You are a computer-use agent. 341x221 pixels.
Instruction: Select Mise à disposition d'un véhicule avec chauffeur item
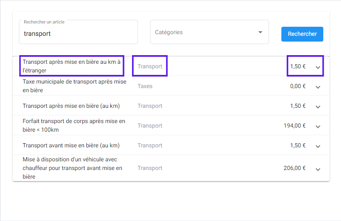coord(72,168)
